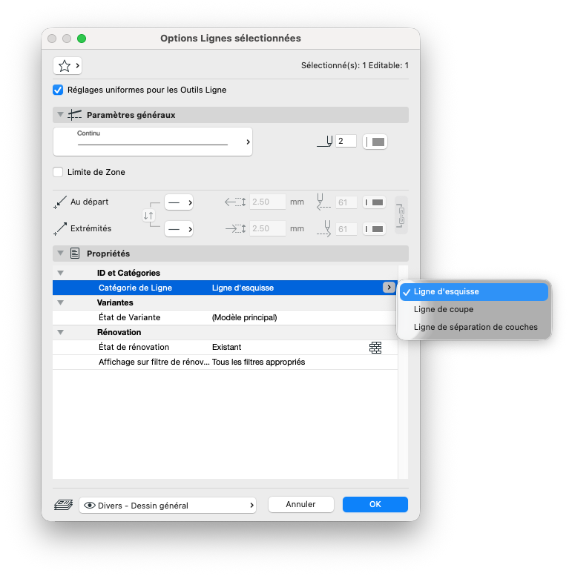Click the renovation brick wall icon
Image resolution: width=569 pixels, height=576 pixels.
tap(375, 348)
